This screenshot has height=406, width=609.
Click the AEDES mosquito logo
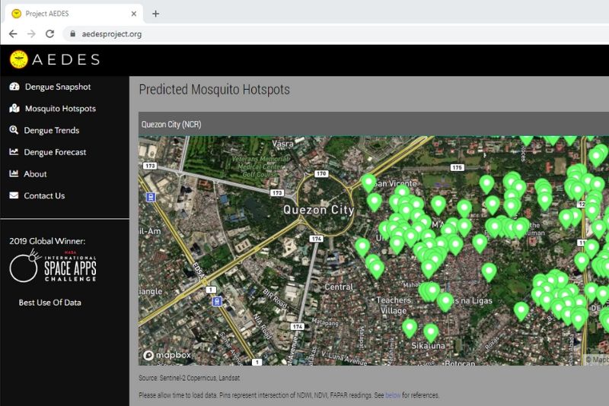pos(19,60)
